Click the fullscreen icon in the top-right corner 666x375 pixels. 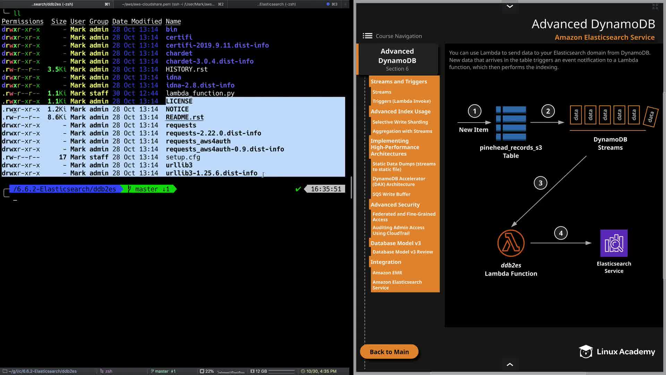[x=655, y=7]
